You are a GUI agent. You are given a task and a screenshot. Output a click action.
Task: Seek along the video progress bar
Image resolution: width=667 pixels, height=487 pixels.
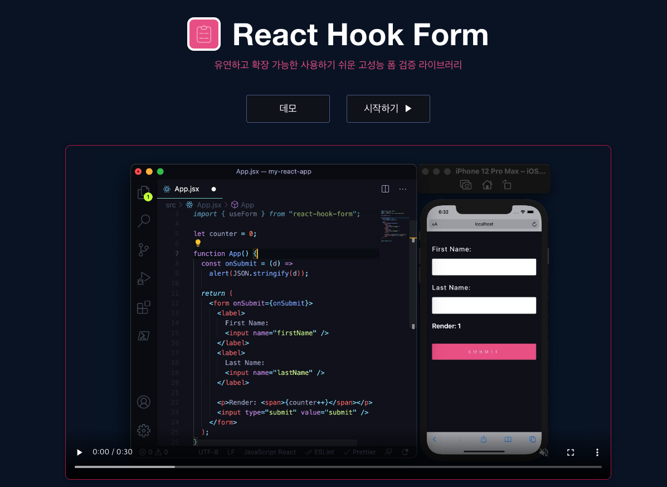coord(338,467)
